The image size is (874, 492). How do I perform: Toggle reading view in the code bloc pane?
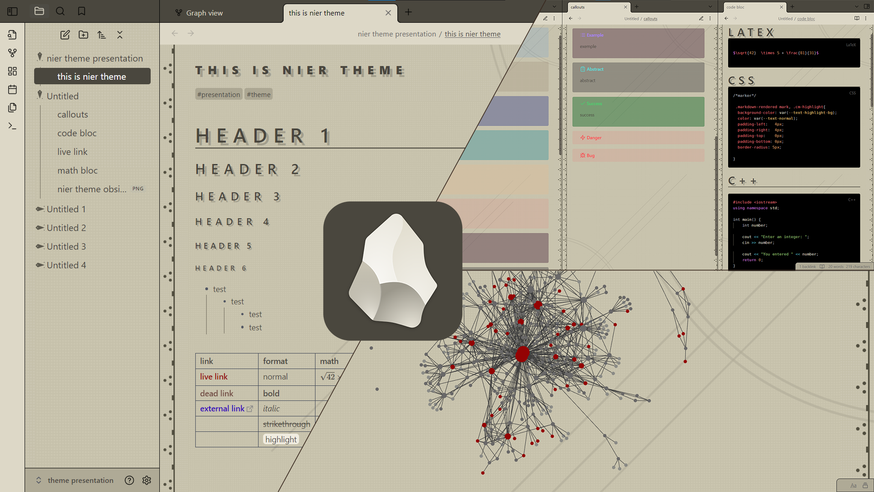857,19
